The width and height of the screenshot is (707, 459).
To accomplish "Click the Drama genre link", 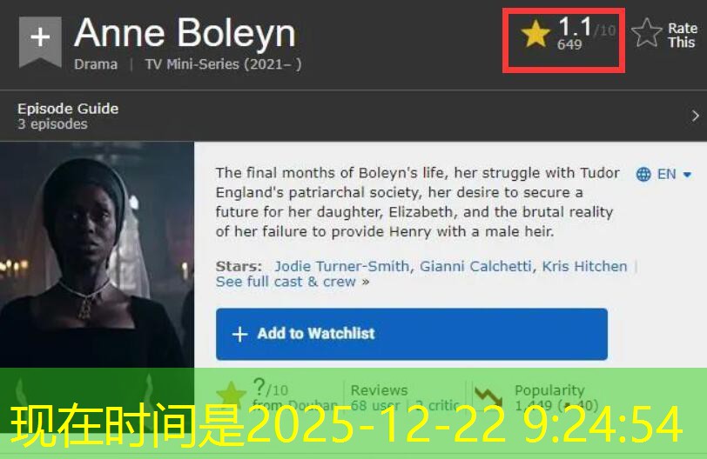I will (96, 64).
